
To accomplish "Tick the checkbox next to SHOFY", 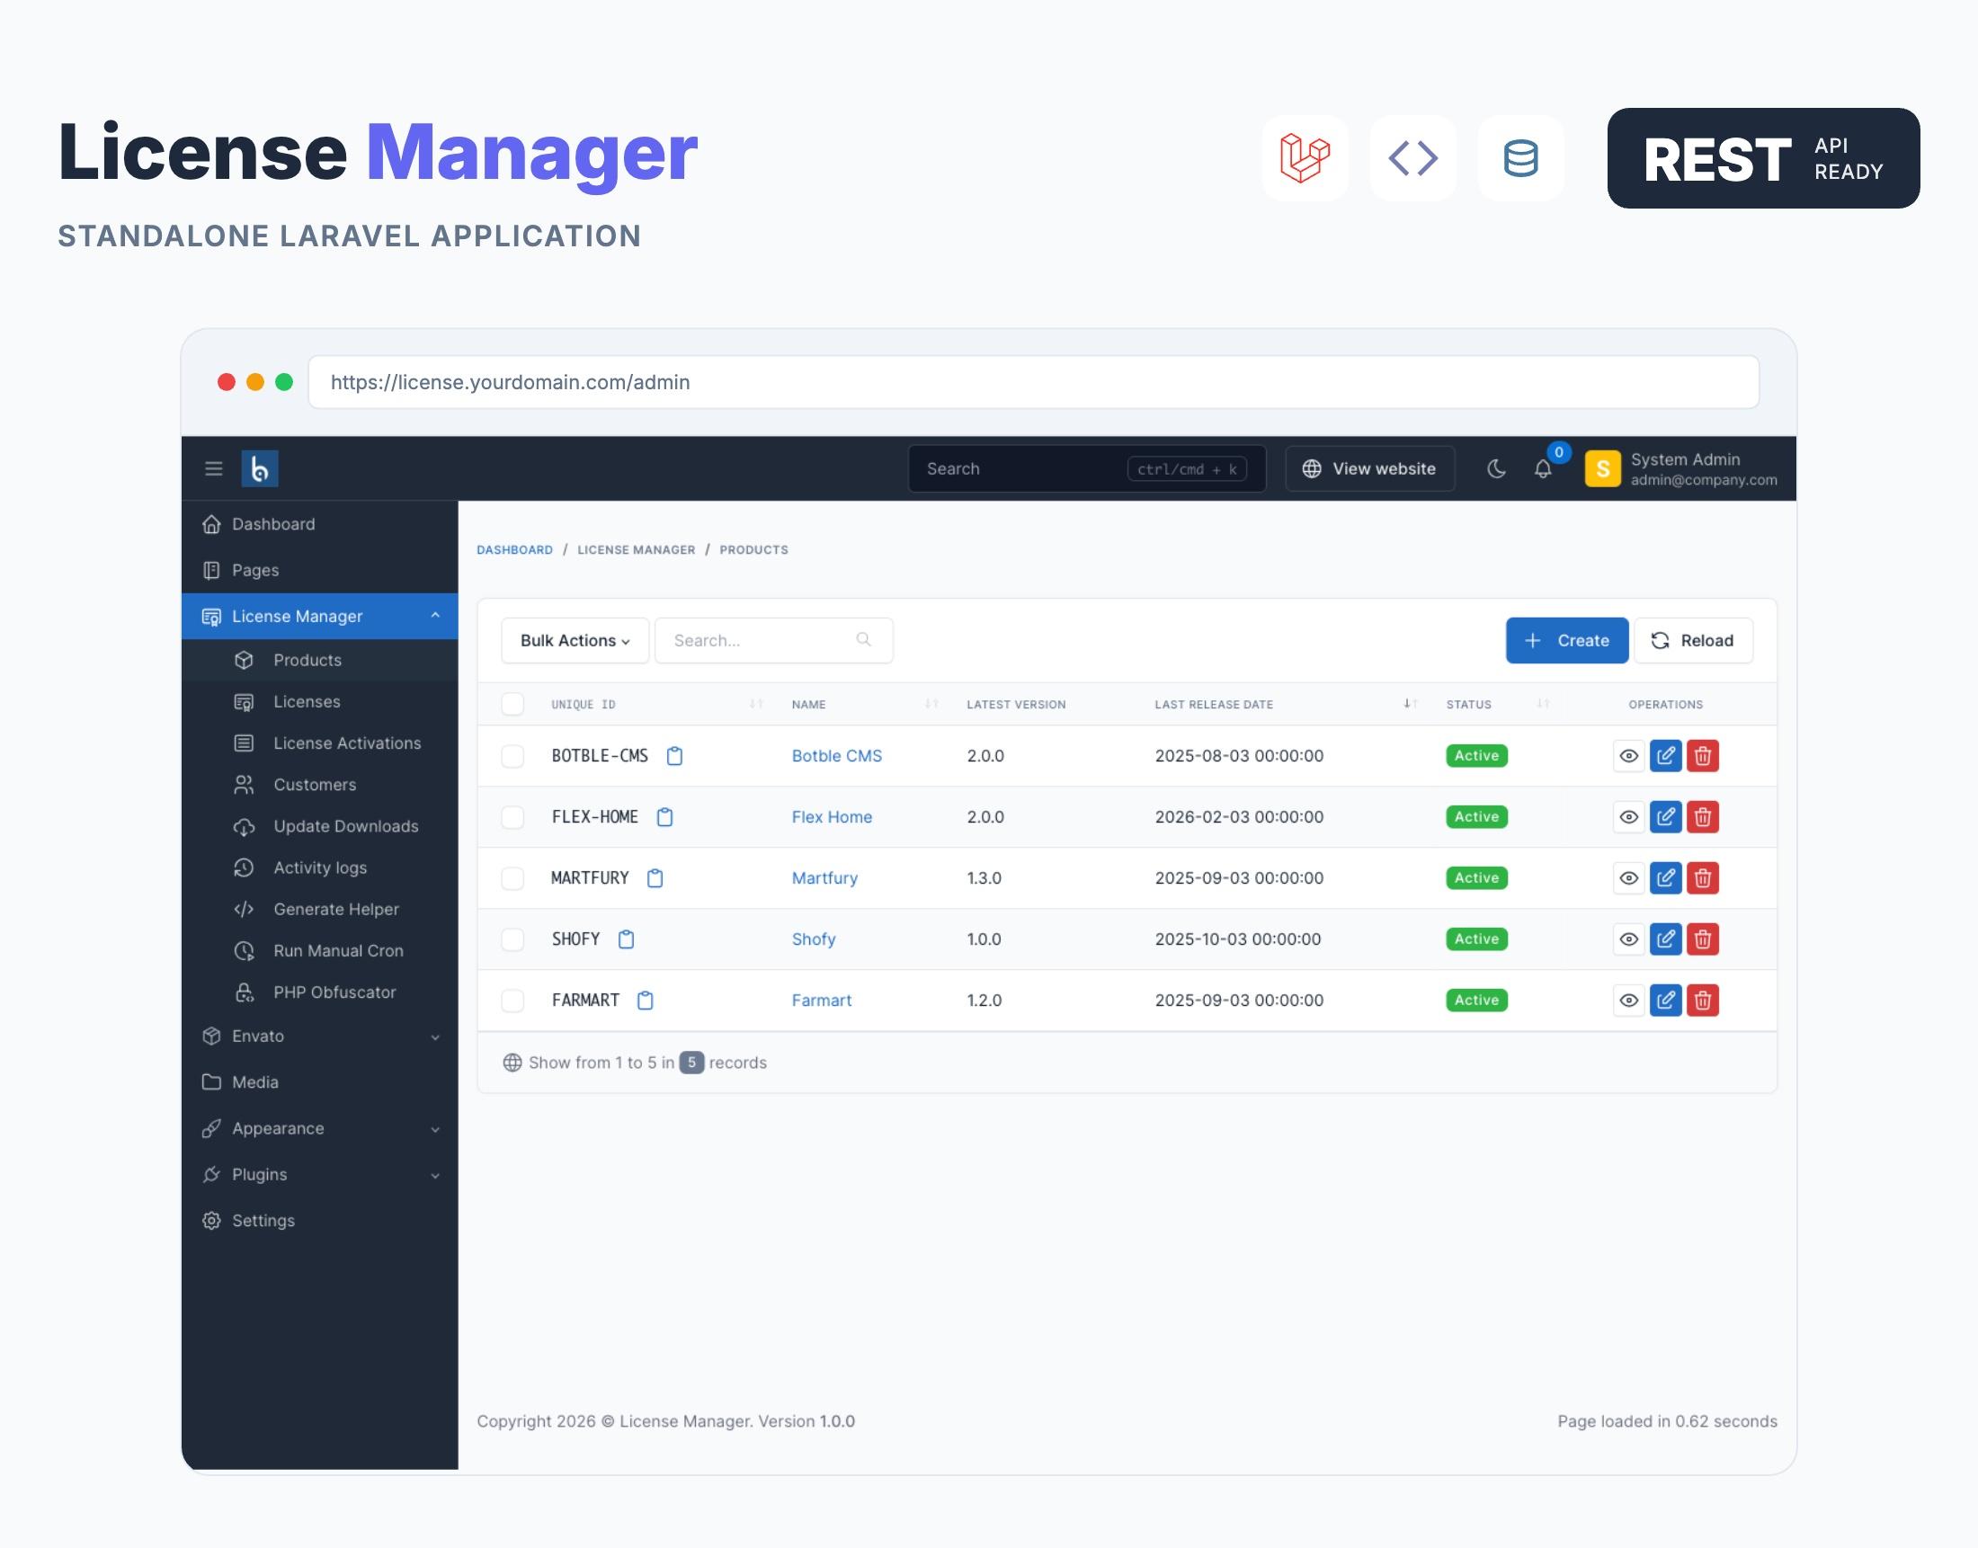I will [x=512, y=939].
